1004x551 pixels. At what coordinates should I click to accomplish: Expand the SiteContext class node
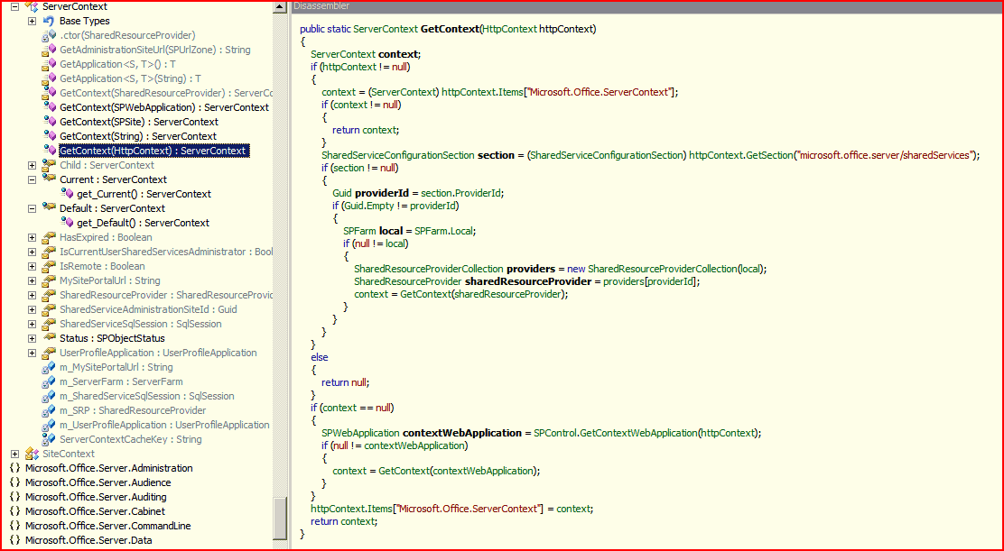(x=14, y=454)
